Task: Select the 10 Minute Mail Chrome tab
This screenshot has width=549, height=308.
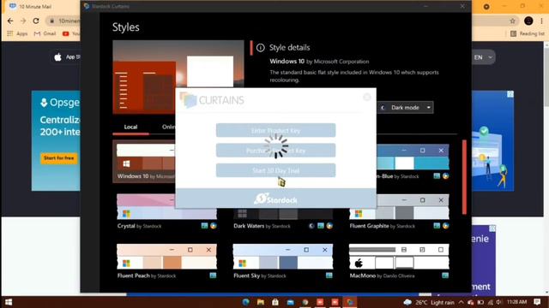Action: [x=35, y=7]
